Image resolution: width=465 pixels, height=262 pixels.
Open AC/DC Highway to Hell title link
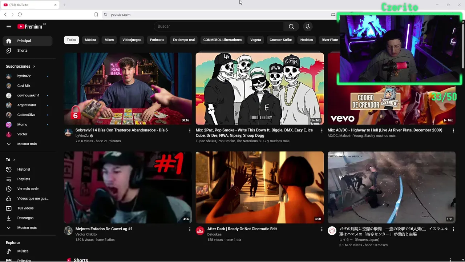point(385,130)
